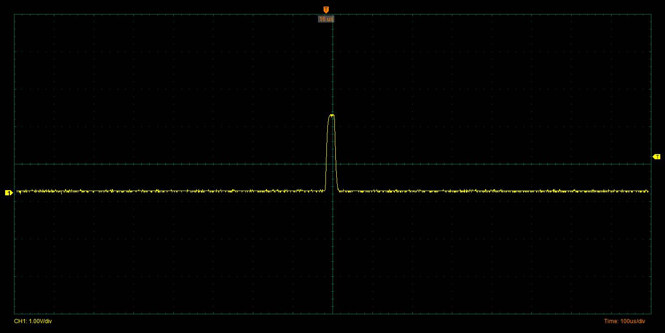Click the bottom-right corner of the graticule
Viewport: 665px width, 333px height.
(650, 313)
